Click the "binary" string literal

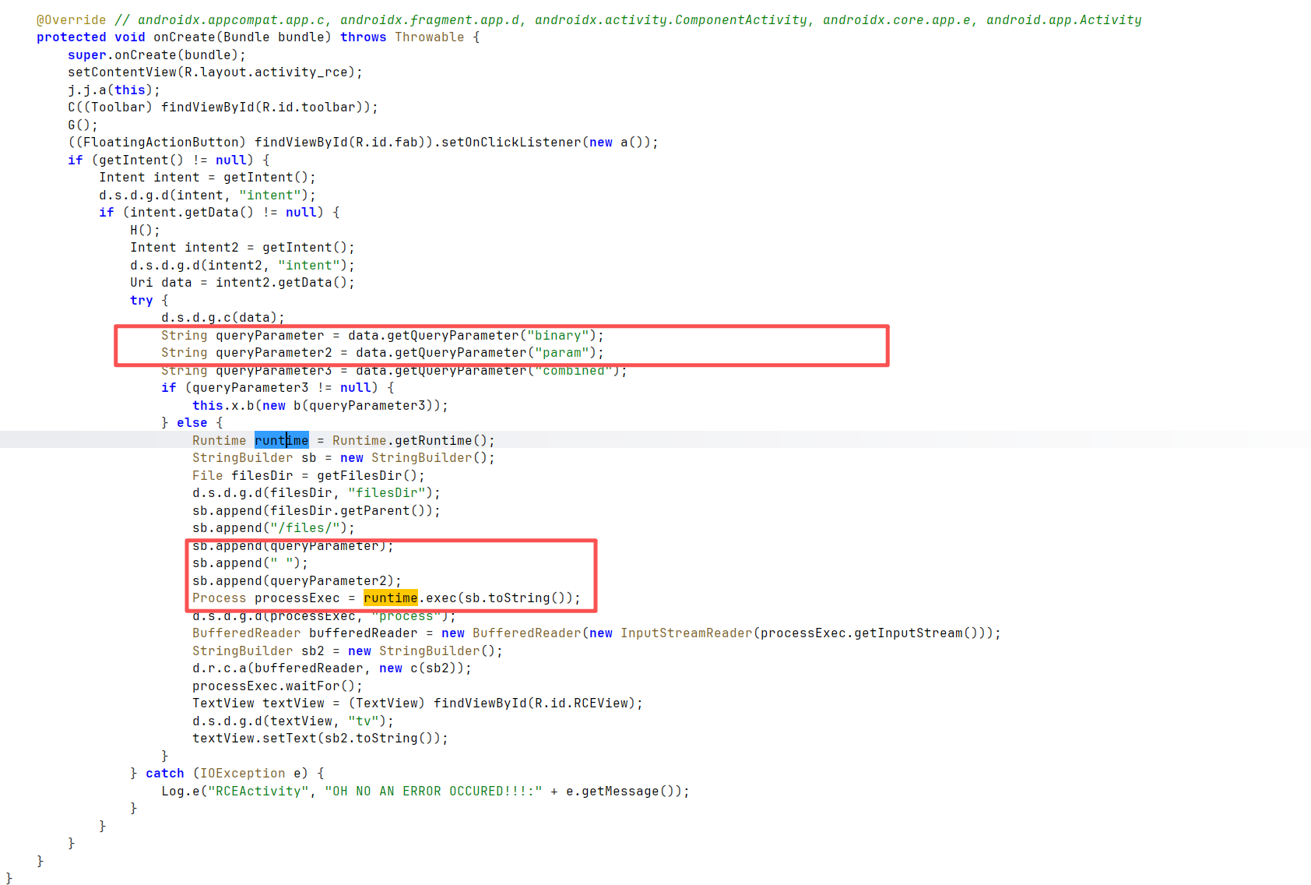point(557,335)
